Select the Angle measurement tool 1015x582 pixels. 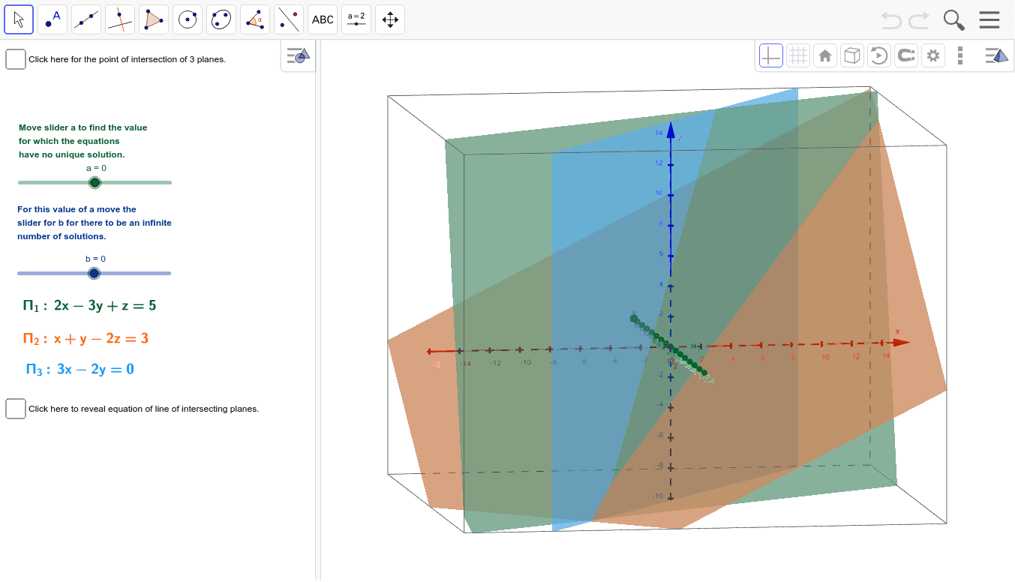click(x=255, y=19)
